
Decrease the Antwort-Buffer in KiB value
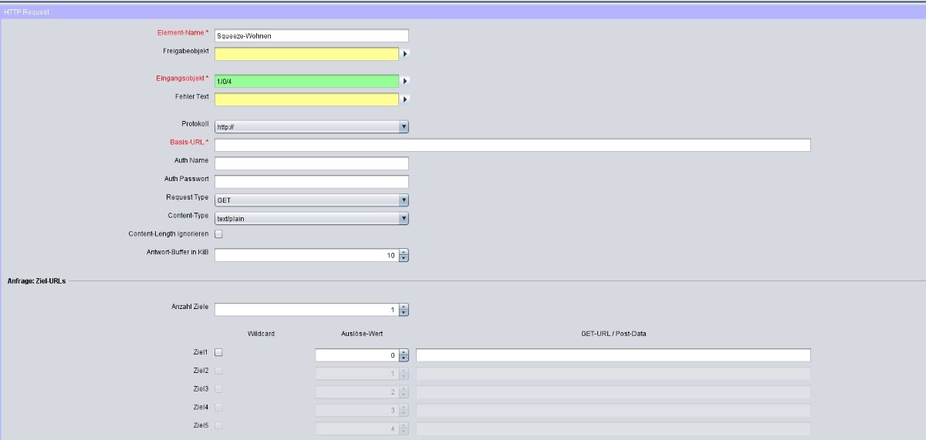[404, 258]
